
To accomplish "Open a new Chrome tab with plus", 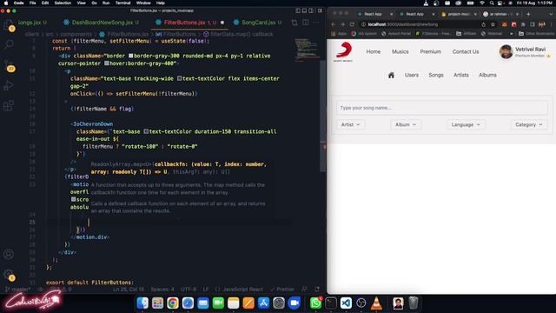I will tap(528, 14).
